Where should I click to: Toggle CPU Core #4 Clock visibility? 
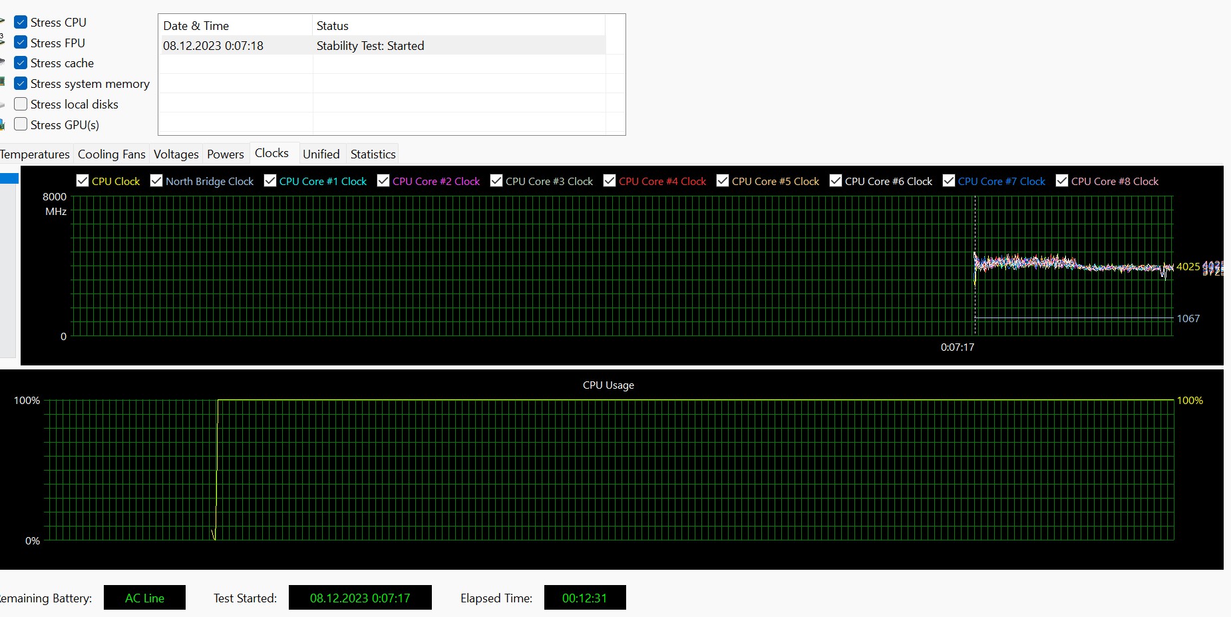pyautogui.click(x=610, y=181)
